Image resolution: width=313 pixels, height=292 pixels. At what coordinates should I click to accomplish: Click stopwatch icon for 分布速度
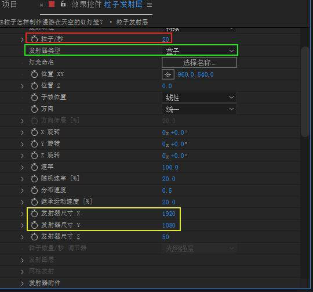34,190
